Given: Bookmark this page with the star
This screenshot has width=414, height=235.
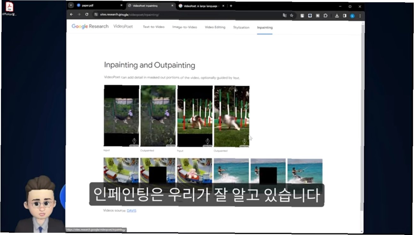Looking at the screenshot, I should coord(291,15).
